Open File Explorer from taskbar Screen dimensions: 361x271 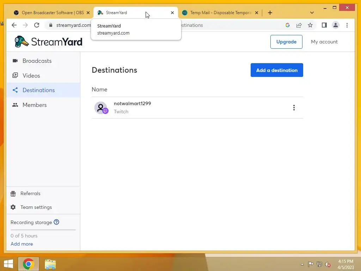point(50,264)
